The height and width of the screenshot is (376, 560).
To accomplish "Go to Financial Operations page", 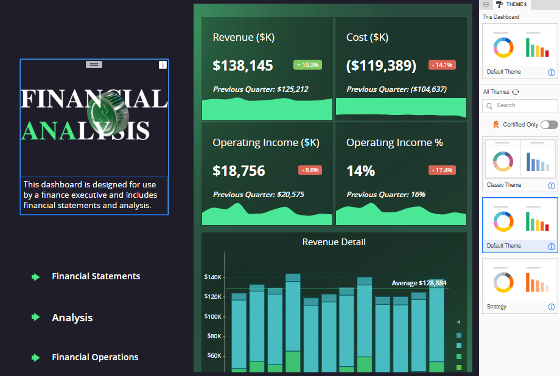I will [95, 357].
